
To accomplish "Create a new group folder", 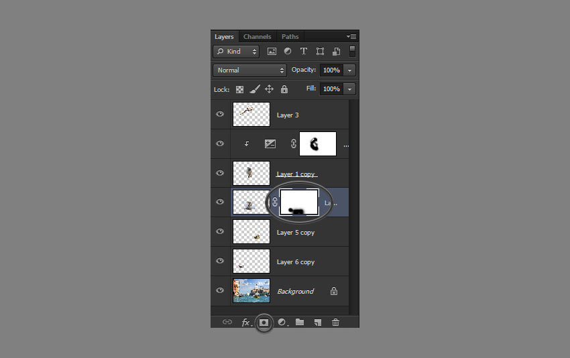I will point(300,322).
